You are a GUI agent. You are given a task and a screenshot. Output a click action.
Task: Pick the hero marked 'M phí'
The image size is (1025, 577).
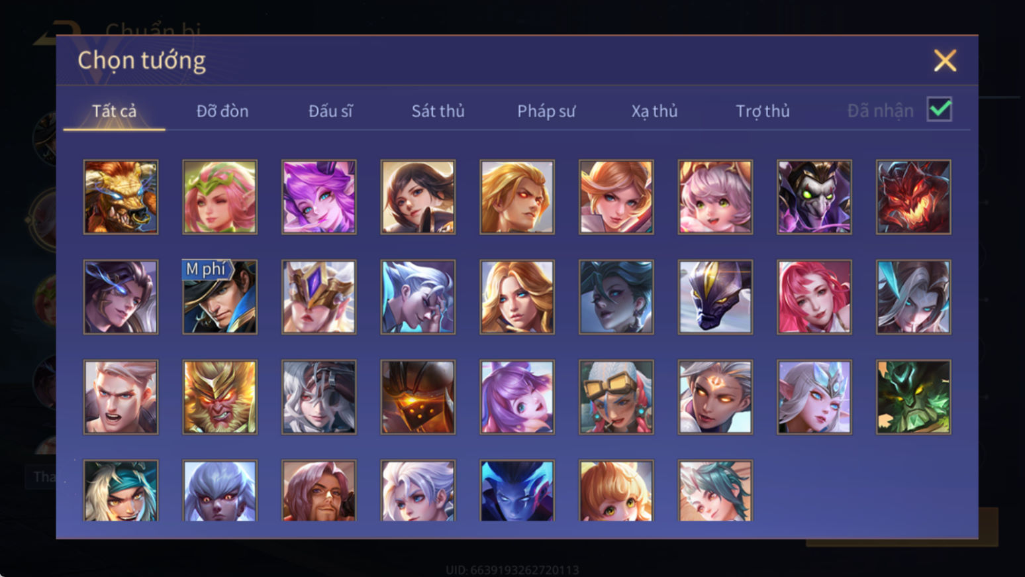click(x=220, y=297)
